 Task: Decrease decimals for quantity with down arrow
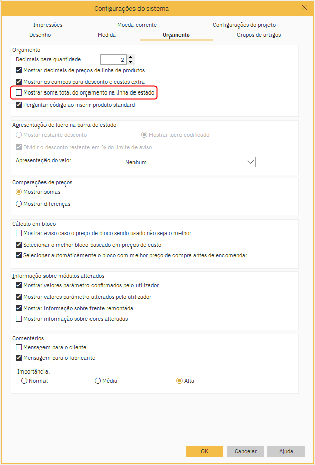tap(130, 62)
